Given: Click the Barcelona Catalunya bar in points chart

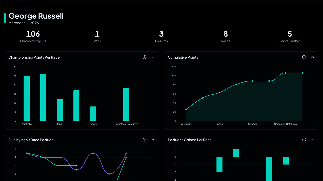Looking at the screenshot, I should 126,105.
